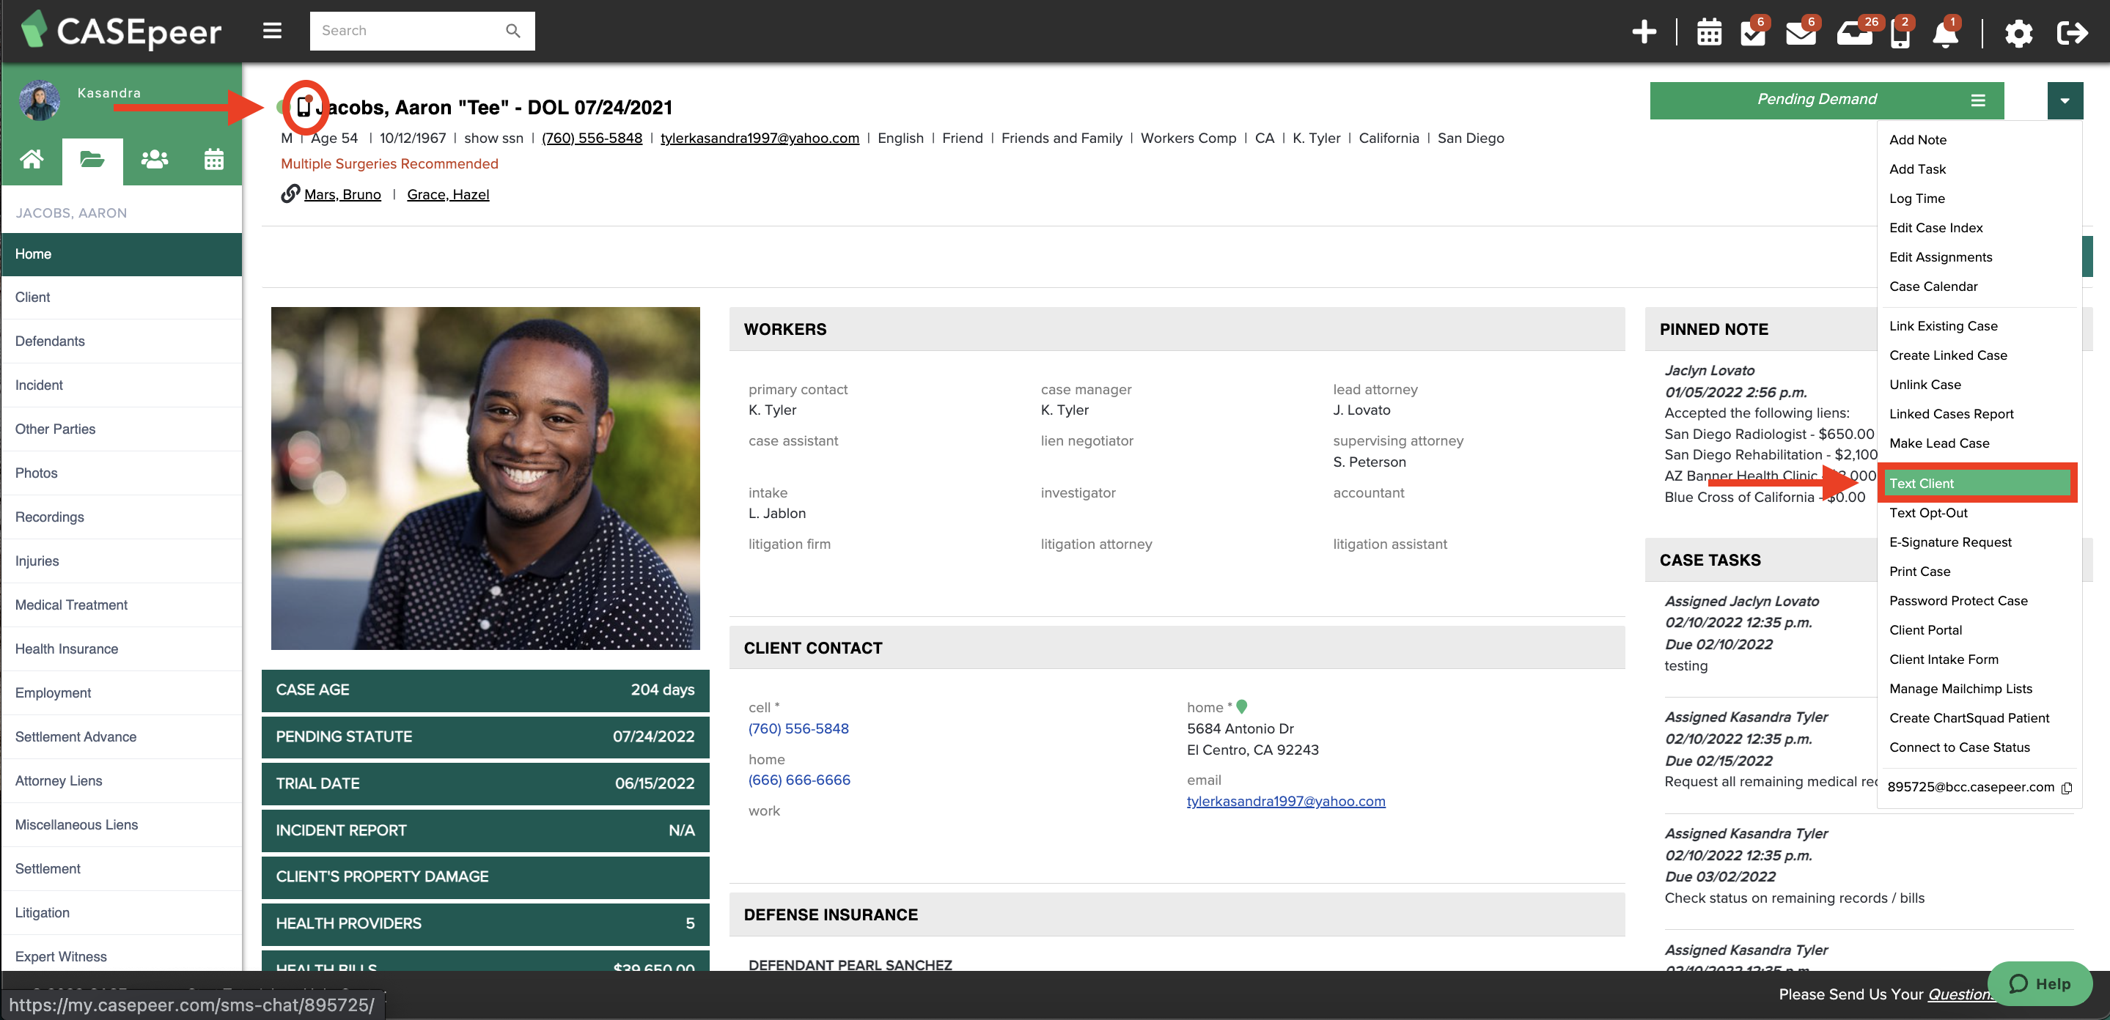2110x1020 pixels.
Task: Click the HEALTH PROVIDERS stat bar
Action: pyautogui.click(x=485, y=923)
